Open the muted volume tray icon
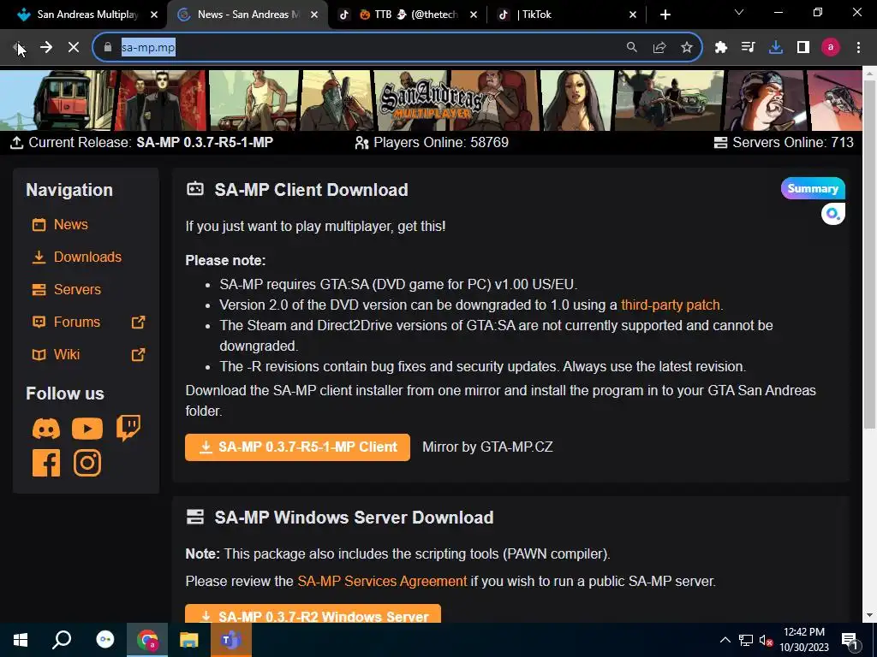 point(766,640)
